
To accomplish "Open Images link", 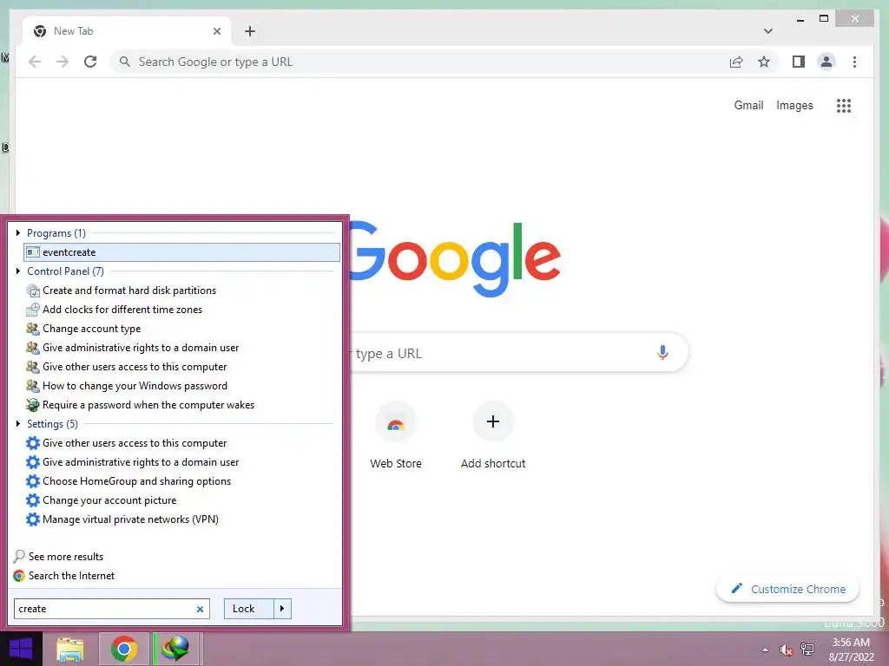I will point(794,105).
